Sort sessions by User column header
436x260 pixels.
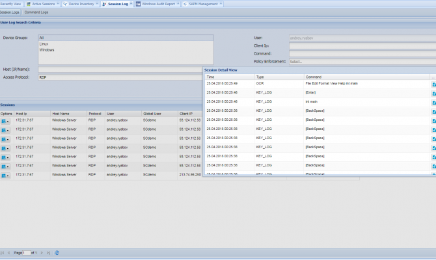(123, 114)
